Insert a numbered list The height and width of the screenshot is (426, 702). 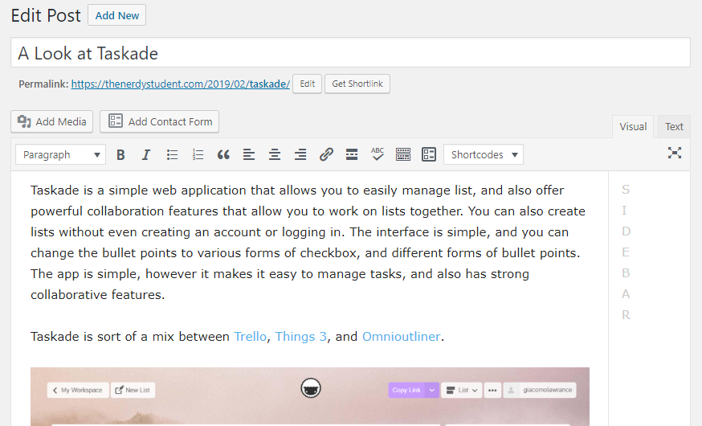pos(198,154)
